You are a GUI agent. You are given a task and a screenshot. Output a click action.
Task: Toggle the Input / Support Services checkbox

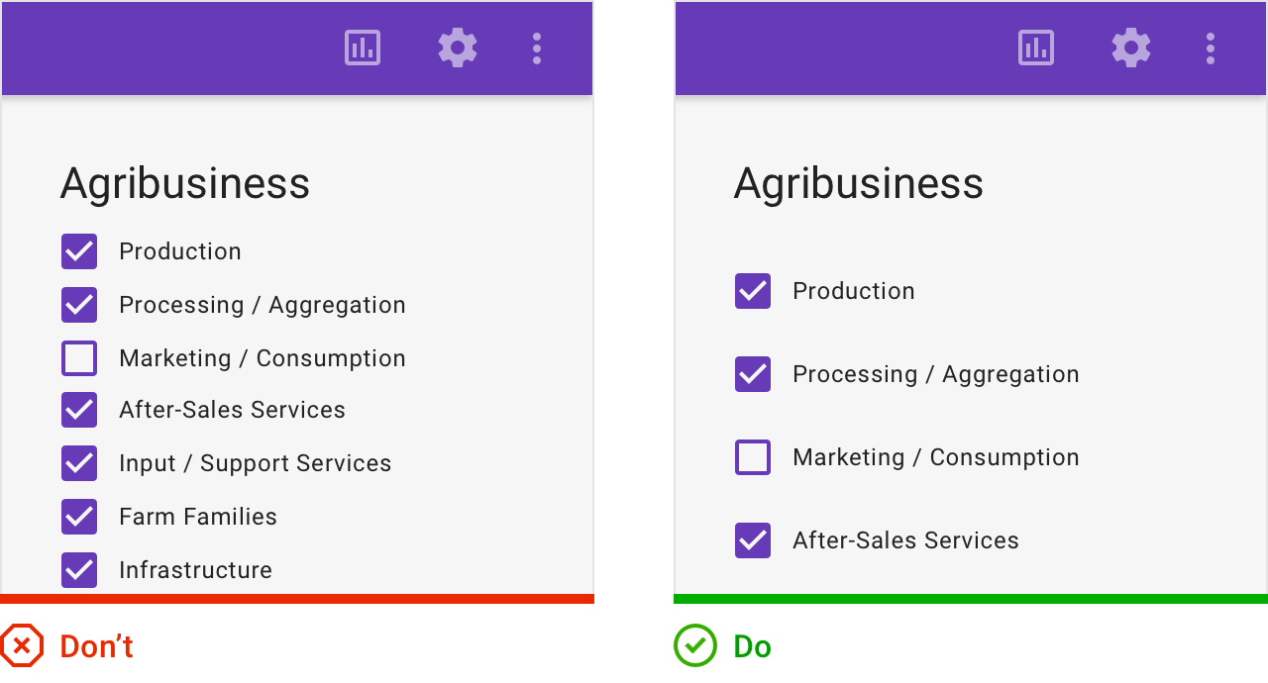coord(79,463)
